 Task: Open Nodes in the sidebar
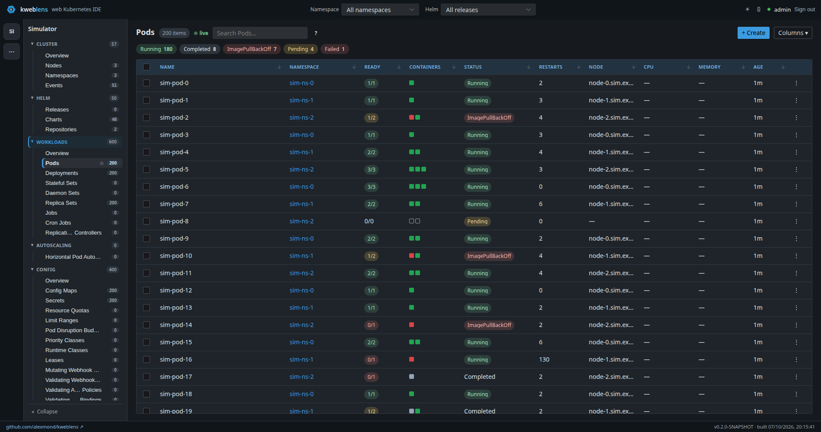(x=54, y=66)
